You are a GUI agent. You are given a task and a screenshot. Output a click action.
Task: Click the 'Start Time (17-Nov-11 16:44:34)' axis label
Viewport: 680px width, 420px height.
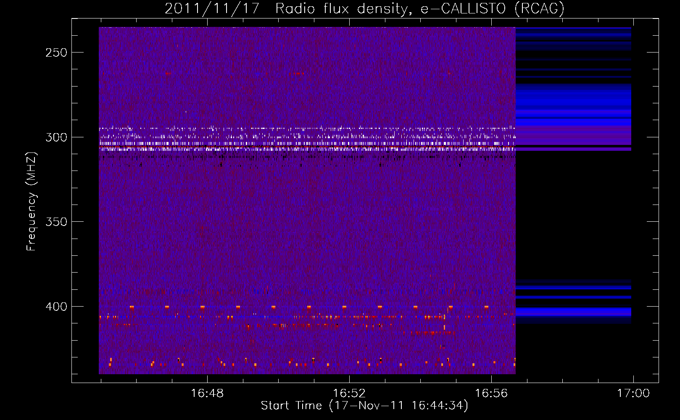click(364, 406)
